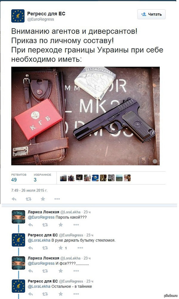The height and width of the screenshot is (299, 179).
Task: Open the first retweeter avatar thumbnail
Action: [x=63, y=178]
